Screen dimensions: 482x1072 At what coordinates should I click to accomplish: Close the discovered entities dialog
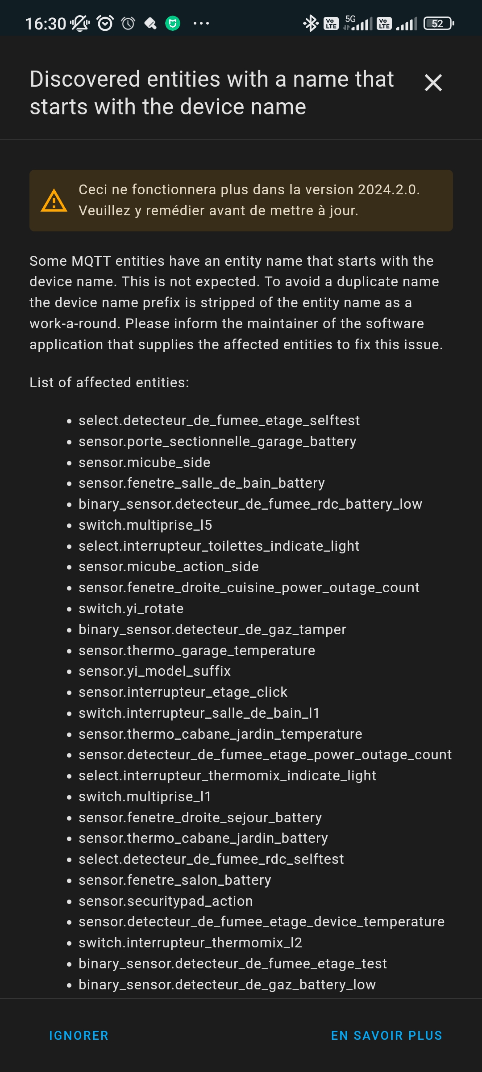432,83
